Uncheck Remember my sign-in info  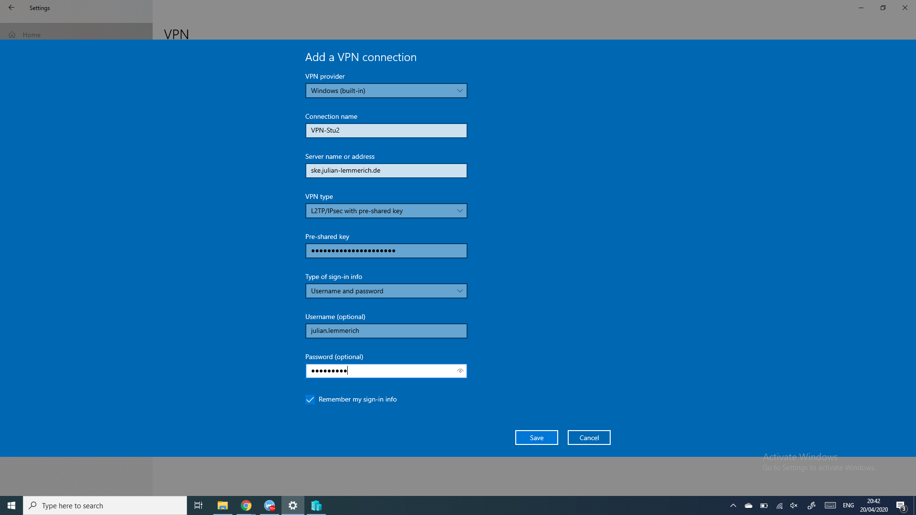[x=310, y=400]
